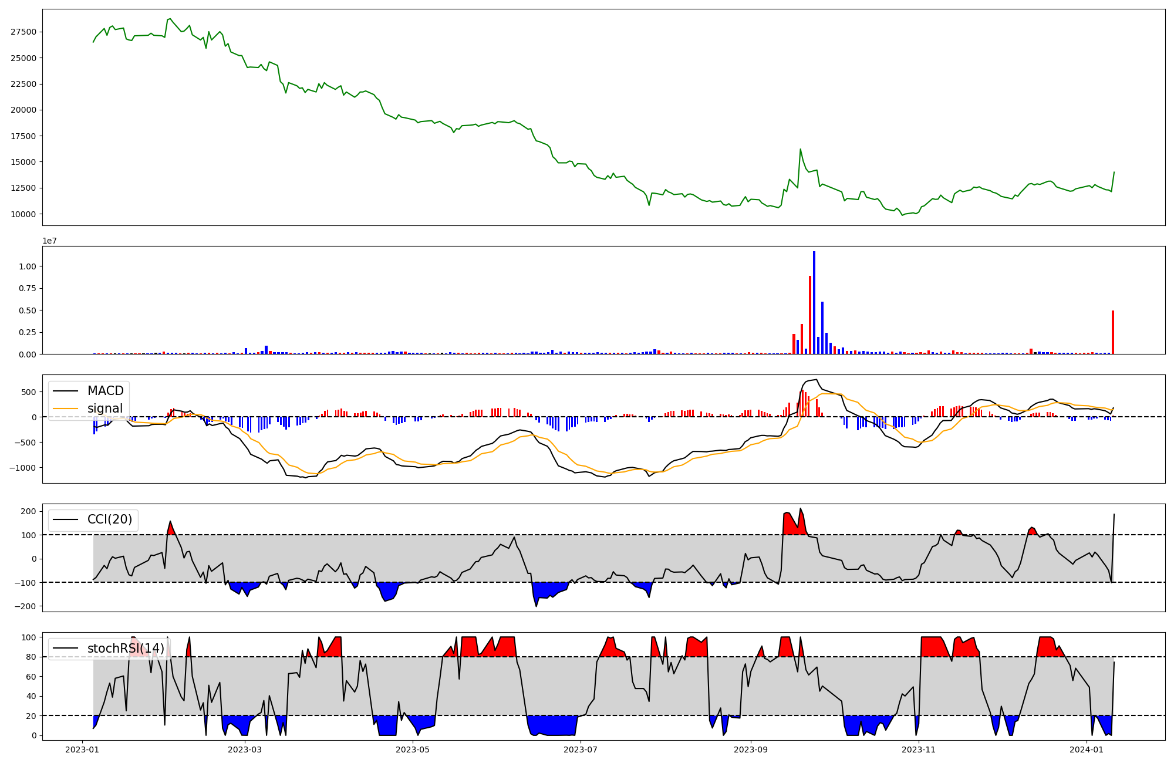Viewport: 1174px width, 763px height.
Task: Click the 1e7 volume scale label
Action: point(49,241)
